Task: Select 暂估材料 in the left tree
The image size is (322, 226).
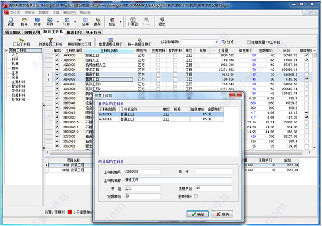Action: [x=18, y=86]
